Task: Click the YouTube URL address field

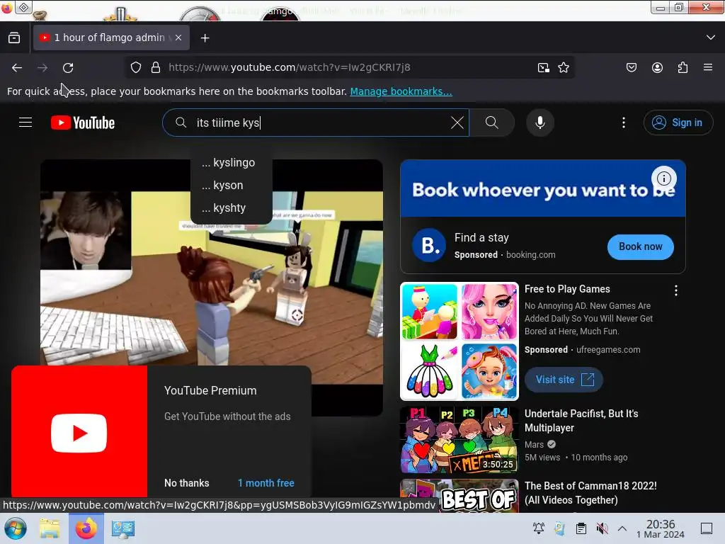Action: tap(290, 67)
